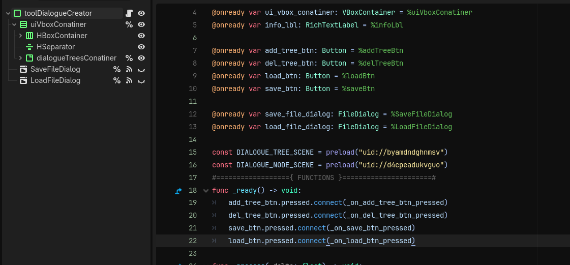Select the LoadFileDialog node label
Viewport: 570px width, 265px height.
click(55, 80)
